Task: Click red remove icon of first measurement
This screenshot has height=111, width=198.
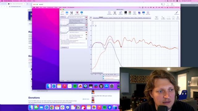Action: (x=86, y=17)
